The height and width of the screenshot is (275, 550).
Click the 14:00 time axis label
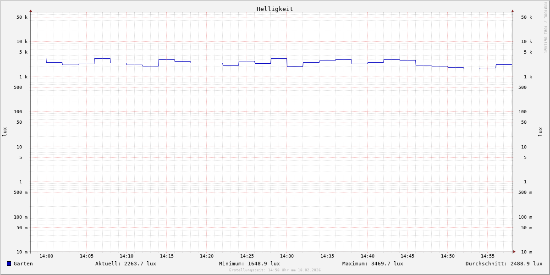click(x=46, y=256)
